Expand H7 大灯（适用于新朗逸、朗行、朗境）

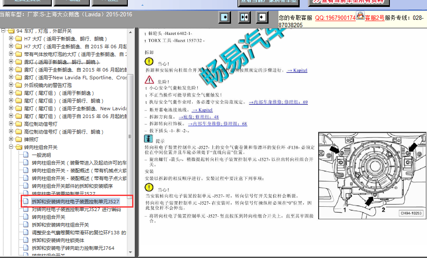(11, 38)
